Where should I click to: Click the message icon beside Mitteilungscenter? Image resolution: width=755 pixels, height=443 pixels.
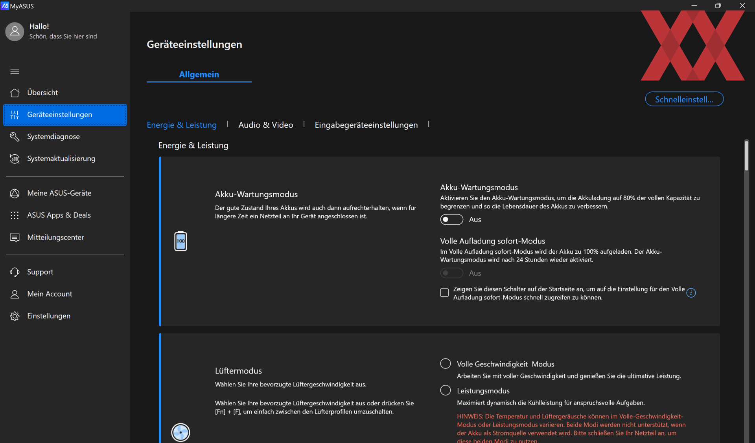tap(15, 238)
